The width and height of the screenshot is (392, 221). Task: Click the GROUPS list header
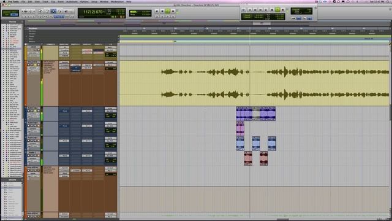(12, 180)
